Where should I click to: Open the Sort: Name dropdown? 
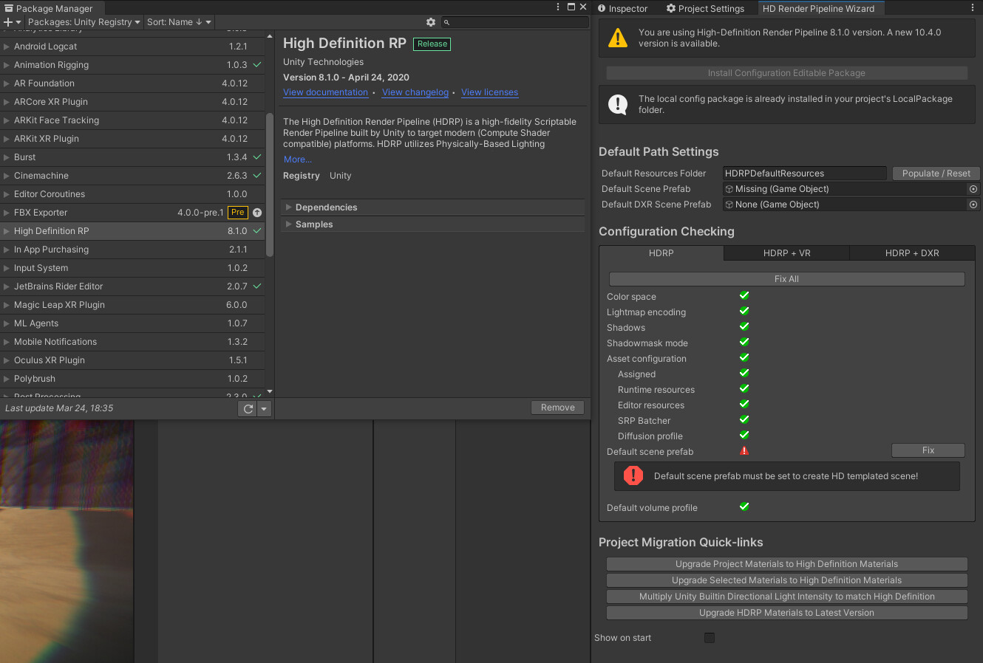click(178, 22)
